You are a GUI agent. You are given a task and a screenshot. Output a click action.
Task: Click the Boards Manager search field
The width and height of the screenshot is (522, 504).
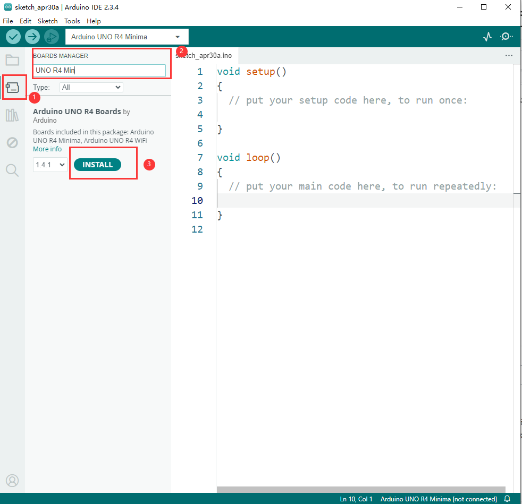pyautogui.click(x=99, y=71)
